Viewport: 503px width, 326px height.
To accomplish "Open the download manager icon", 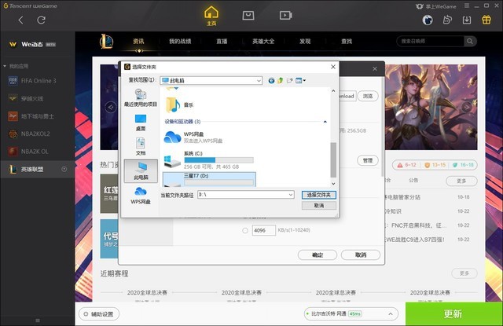I will pos(467,20).
